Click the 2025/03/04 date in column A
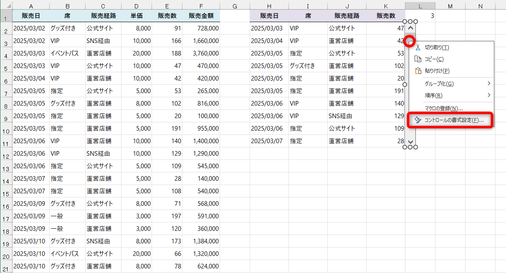Image resolution: width=506 pixels, height=273 pixels. (31, 78)
